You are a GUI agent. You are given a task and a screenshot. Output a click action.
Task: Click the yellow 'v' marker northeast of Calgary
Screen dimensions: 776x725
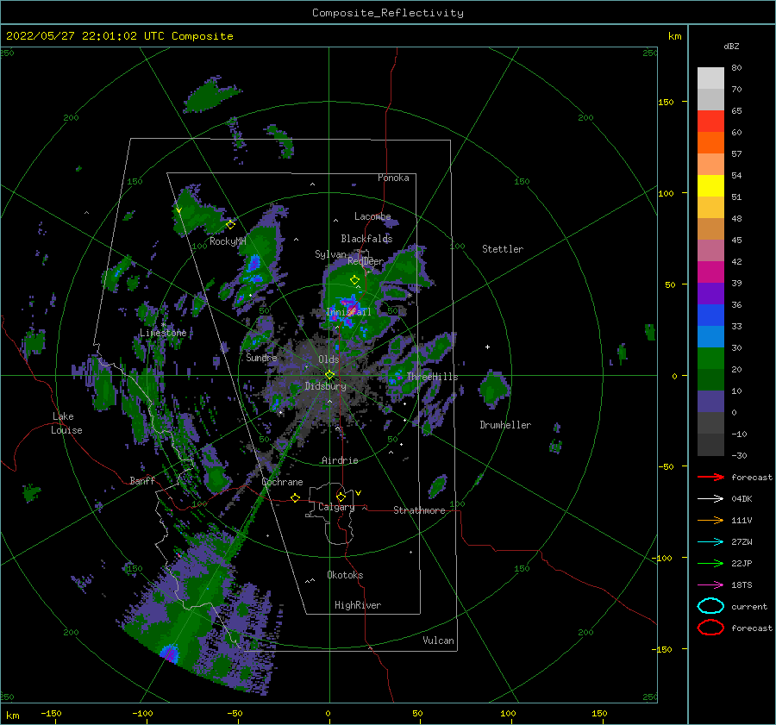coord(359,493)
